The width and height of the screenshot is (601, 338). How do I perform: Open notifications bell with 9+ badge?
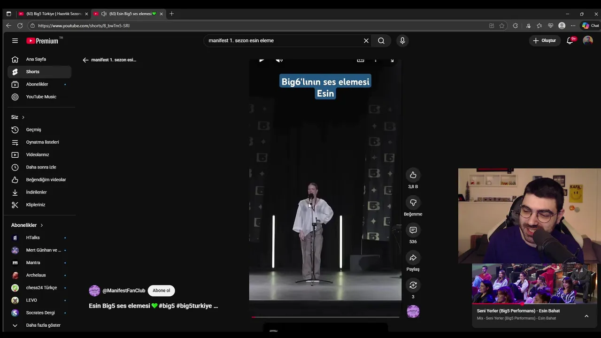click(x=570, y=41)
